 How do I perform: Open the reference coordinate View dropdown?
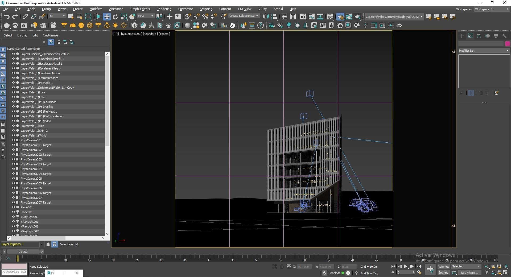click(x=146, y=16)
